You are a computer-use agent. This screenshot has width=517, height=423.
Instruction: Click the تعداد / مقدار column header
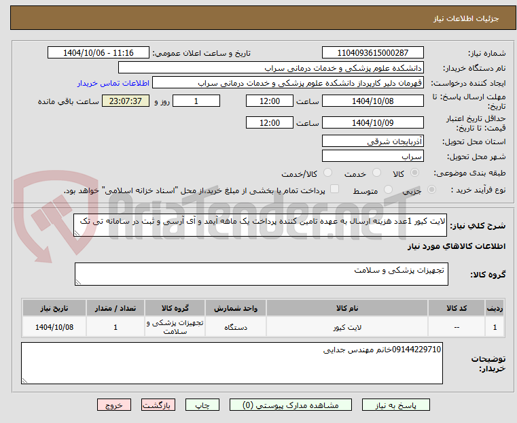(x=115, y=308)
